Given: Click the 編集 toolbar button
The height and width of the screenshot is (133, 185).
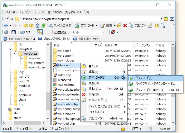Looking at the screenshot, I should click(x=106, y=26).
